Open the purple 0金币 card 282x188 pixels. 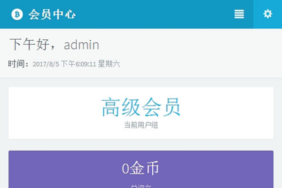[141, 169]
